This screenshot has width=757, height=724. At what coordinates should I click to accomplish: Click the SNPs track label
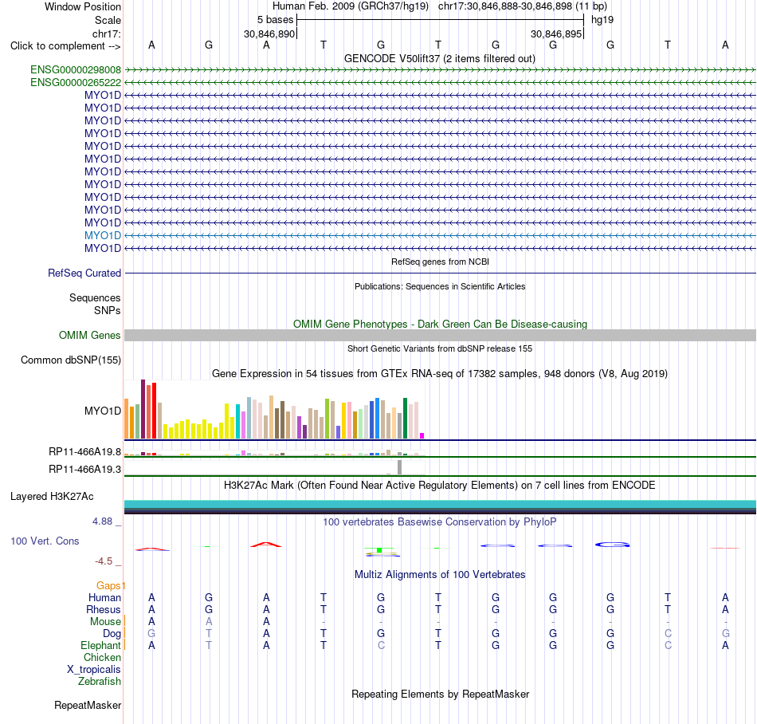pyautogui.click(x=108, y=310)
